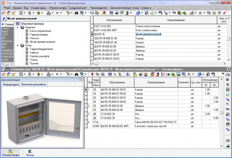Click the vertical scrollbar thumb of upper table
The width and height of the screenshot is (232, 158).
point(229,39)
